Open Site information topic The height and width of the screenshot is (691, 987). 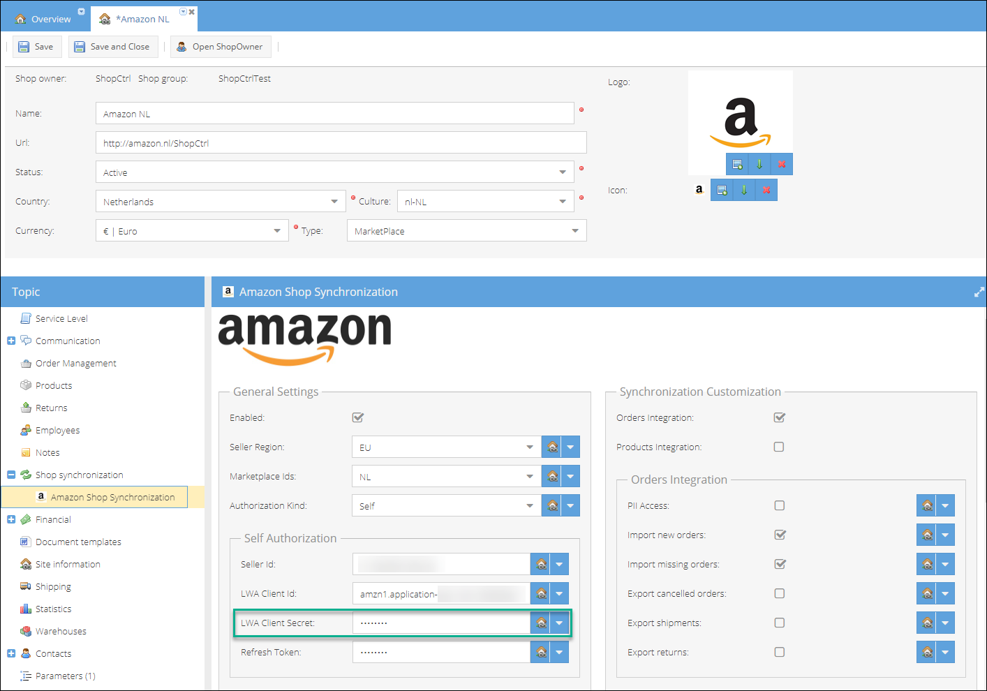point(68,564)
